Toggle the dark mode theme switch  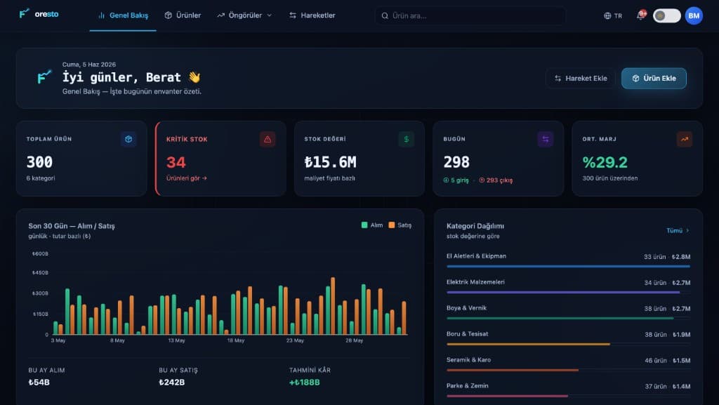667,15
